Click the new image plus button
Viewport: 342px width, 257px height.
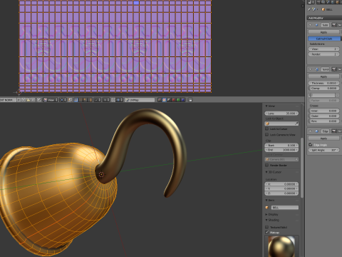[x=24, y=100]
